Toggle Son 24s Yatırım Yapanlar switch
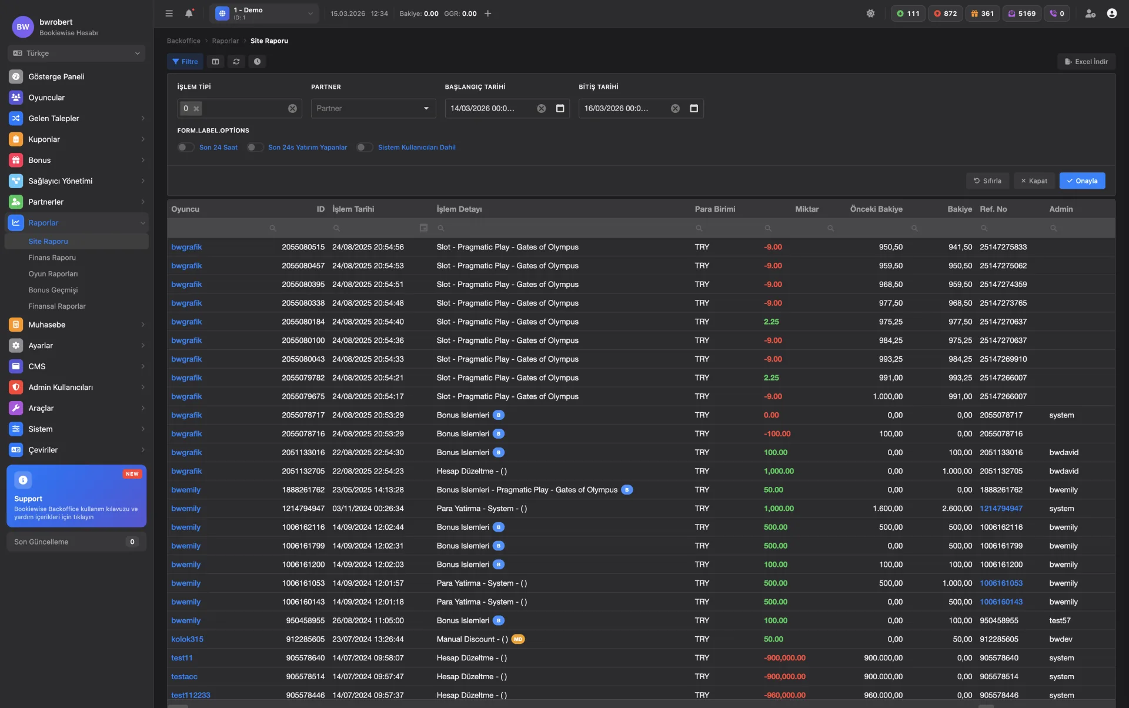Image resolution: width=1129 pixels, height=708 pixels. pos(255,148)
